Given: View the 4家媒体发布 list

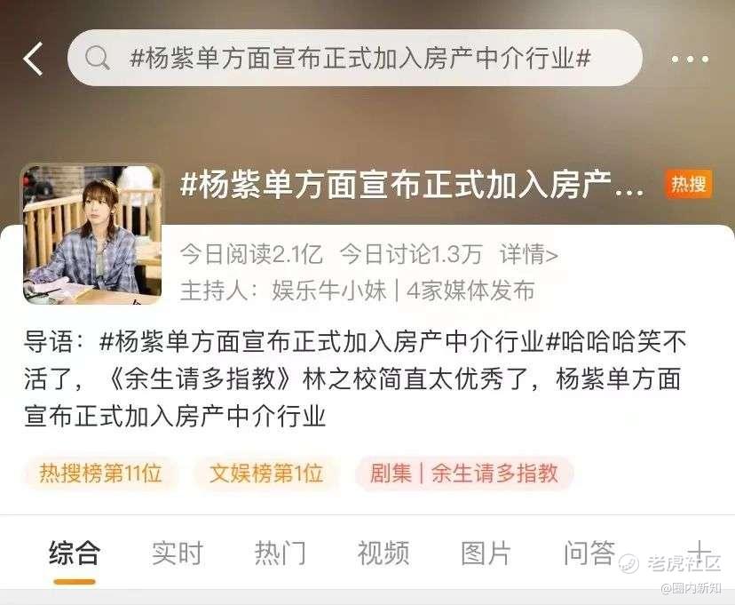Looking at the screenshot, I should [x=470, y=291].
